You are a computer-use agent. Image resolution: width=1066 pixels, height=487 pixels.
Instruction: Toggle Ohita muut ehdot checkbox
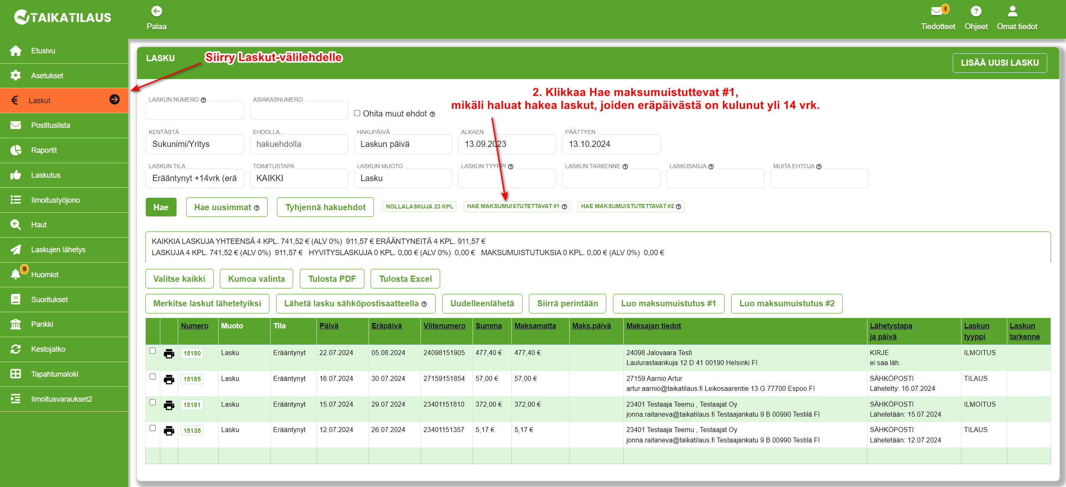[357, 113]
